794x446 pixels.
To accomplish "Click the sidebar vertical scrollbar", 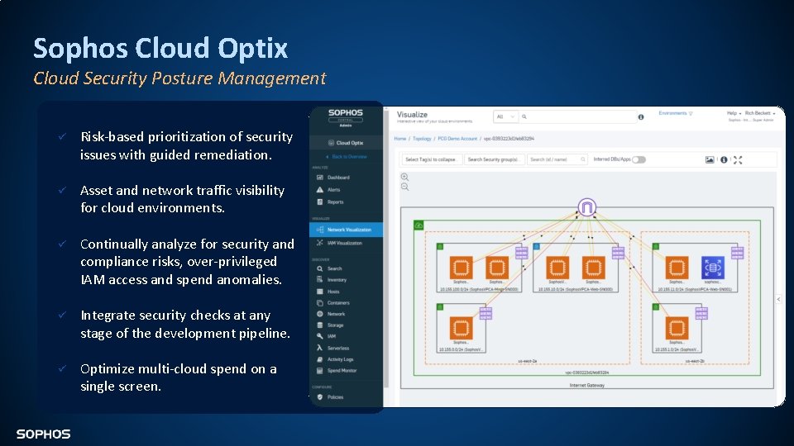I will pos(386,248).
